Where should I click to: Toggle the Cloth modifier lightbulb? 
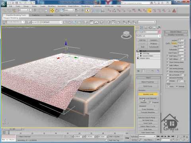pyautogui.click(x=138, y=51)
